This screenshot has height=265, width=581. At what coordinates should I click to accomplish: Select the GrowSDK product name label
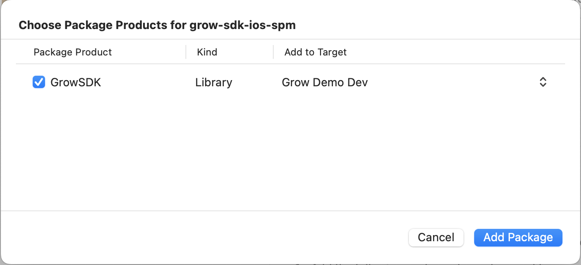(x=76, y=82)
